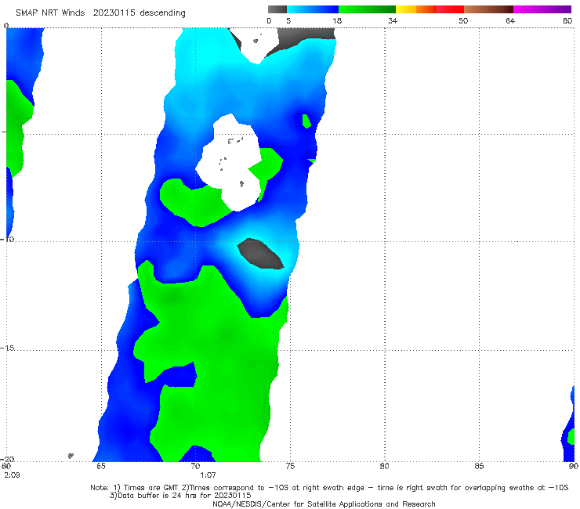Click the small gray speck near longitude 63 at -20

[71, 456]
